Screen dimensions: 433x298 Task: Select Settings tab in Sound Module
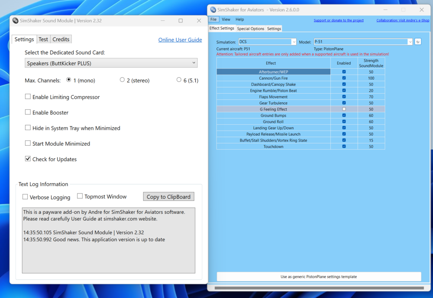pyautogui.click(x=24, y=39)
